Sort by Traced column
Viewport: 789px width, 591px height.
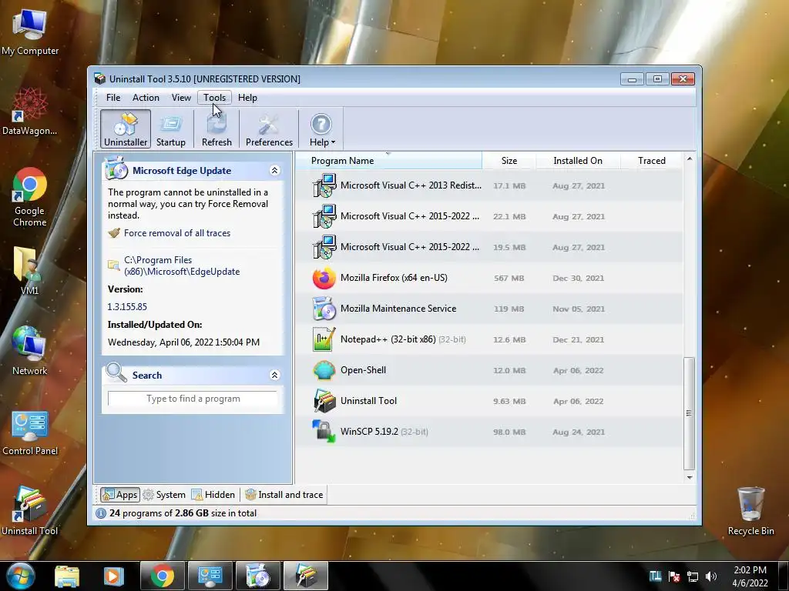652,160
